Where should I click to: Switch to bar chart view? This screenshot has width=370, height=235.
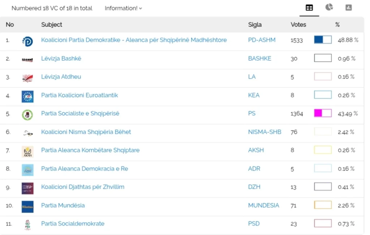[x=348, y=8]
